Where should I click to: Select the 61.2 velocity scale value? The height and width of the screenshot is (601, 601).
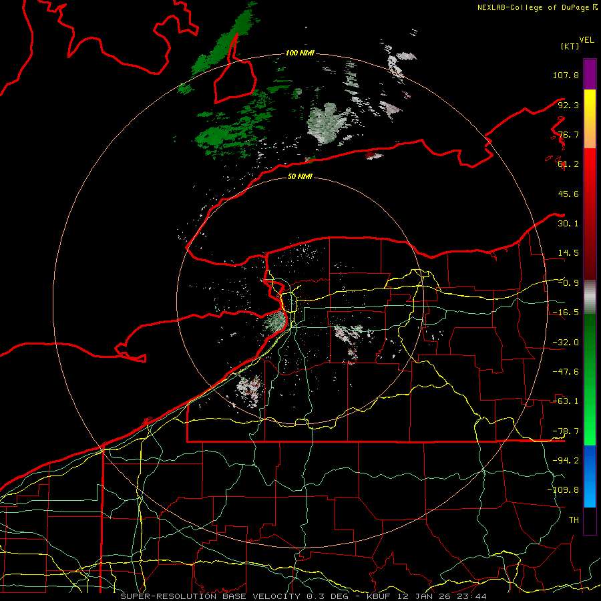[568, 164]
